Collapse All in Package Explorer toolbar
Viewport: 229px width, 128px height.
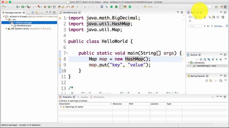pyautogui.click(x=33, y=13)
